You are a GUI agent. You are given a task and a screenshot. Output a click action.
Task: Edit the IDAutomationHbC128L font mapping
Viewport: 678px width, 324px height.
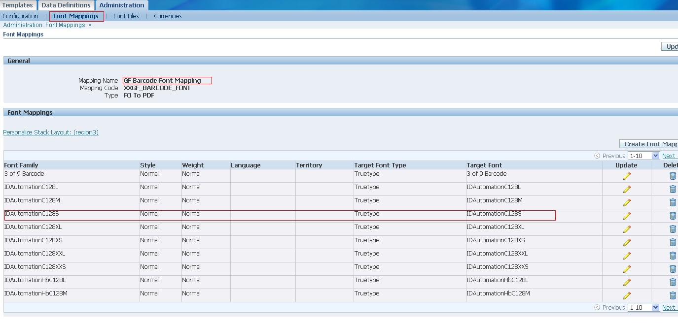[626, 282]
